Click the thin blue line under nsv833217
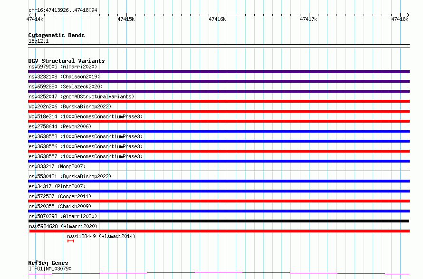This screenshot has width=423, height=279. click(219, 171)
